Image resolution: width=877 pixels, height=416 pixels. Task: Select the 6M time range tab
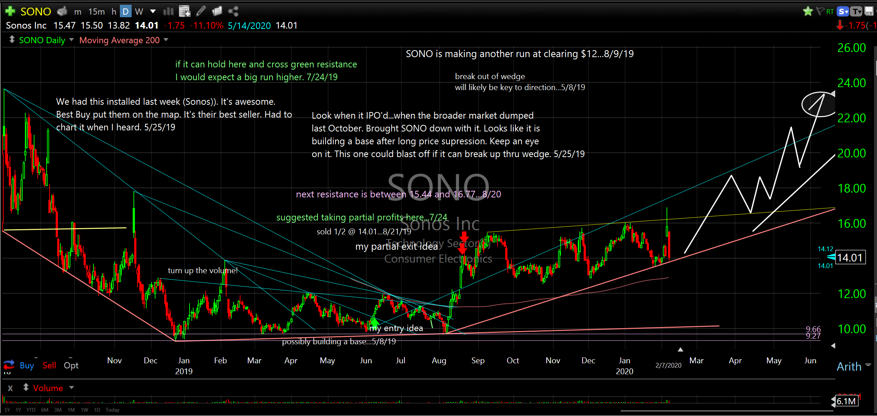click(45, 410)
